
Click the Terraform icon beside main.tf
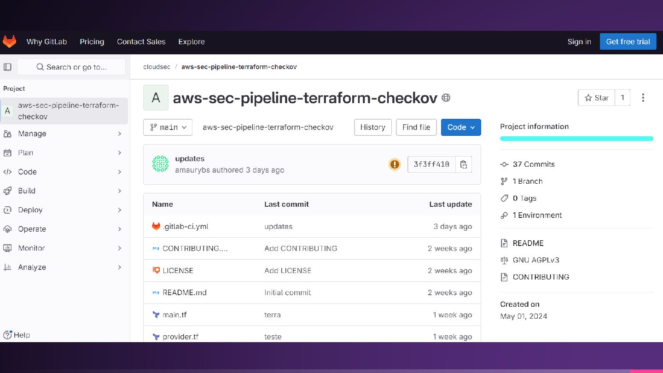point(156,315)
